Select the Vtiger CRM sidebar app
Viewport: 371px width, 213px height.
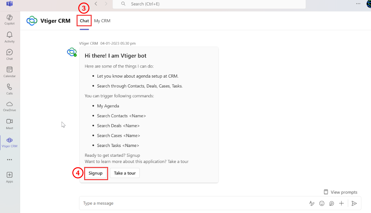pos(10,142)
